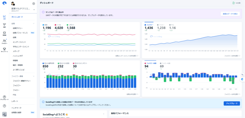Image resolution: width=245 pixels, height=118 pixels.
Task: Open 投稿分析を表示 link
Action: (x=132, y=94)
